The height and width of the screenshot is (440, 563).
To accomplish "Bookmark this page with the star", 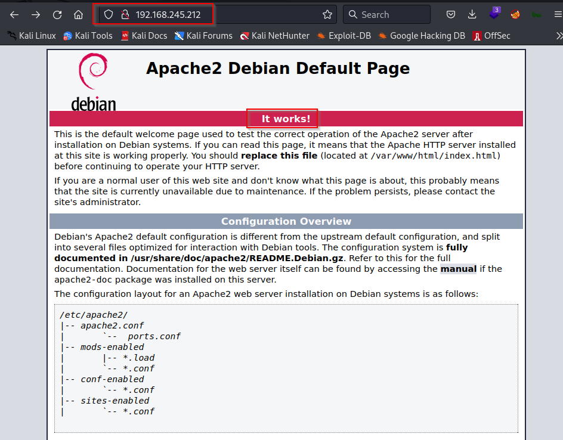I will (x=327, y=15).
